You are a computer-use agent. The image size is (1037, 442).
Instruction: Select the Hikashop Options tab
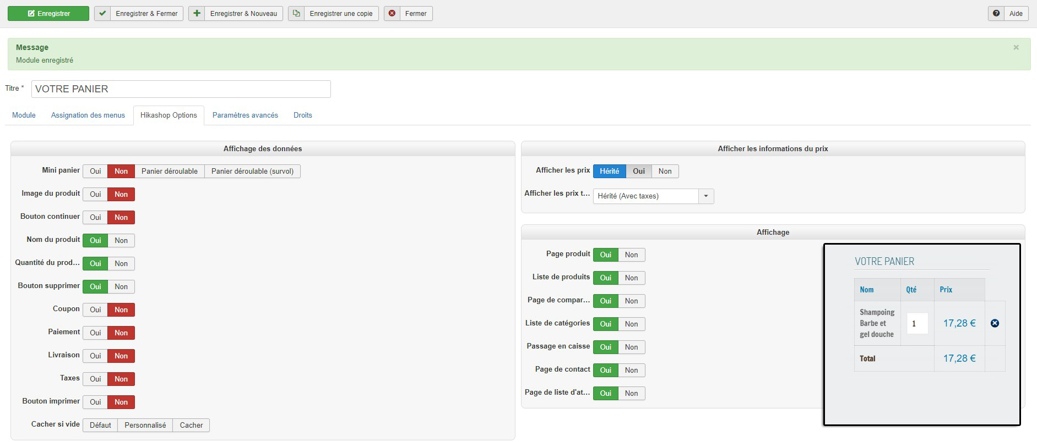169,115
